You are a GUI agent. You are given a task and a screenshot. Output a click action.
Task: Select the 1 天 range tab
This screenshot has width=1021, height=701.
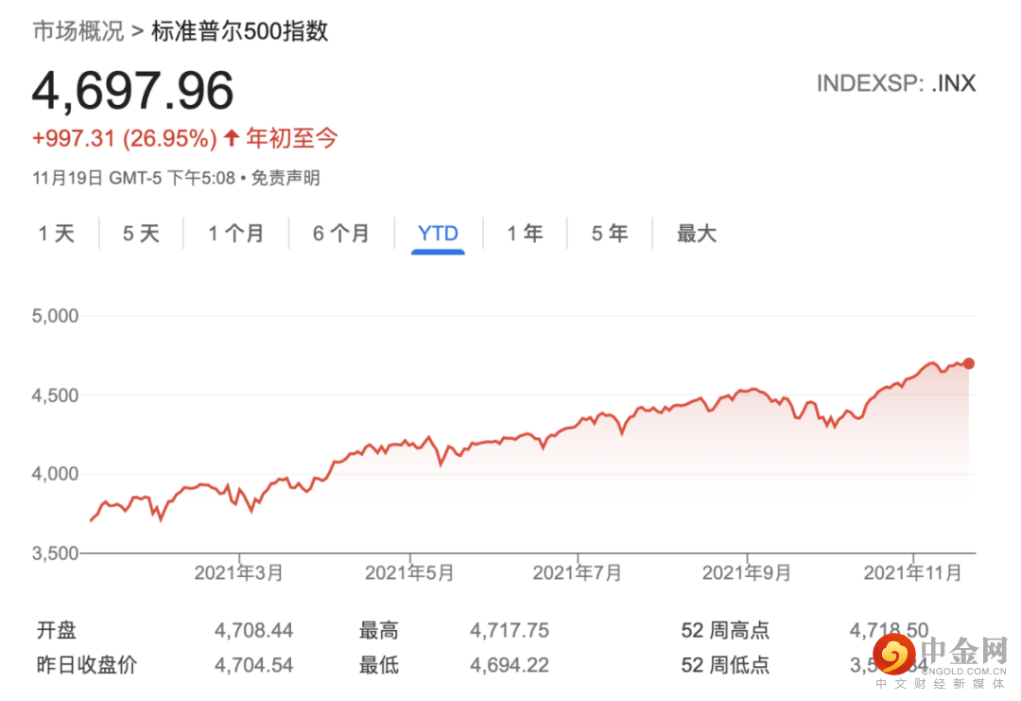[x=57, y=234]
